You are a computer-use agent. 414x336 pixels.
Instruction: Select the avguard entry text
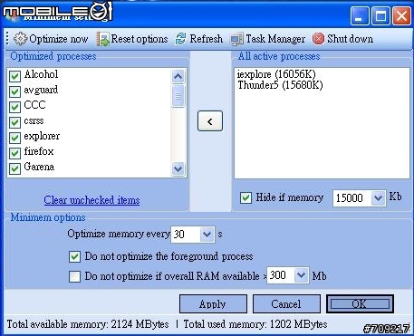click(x=41, y=90)
